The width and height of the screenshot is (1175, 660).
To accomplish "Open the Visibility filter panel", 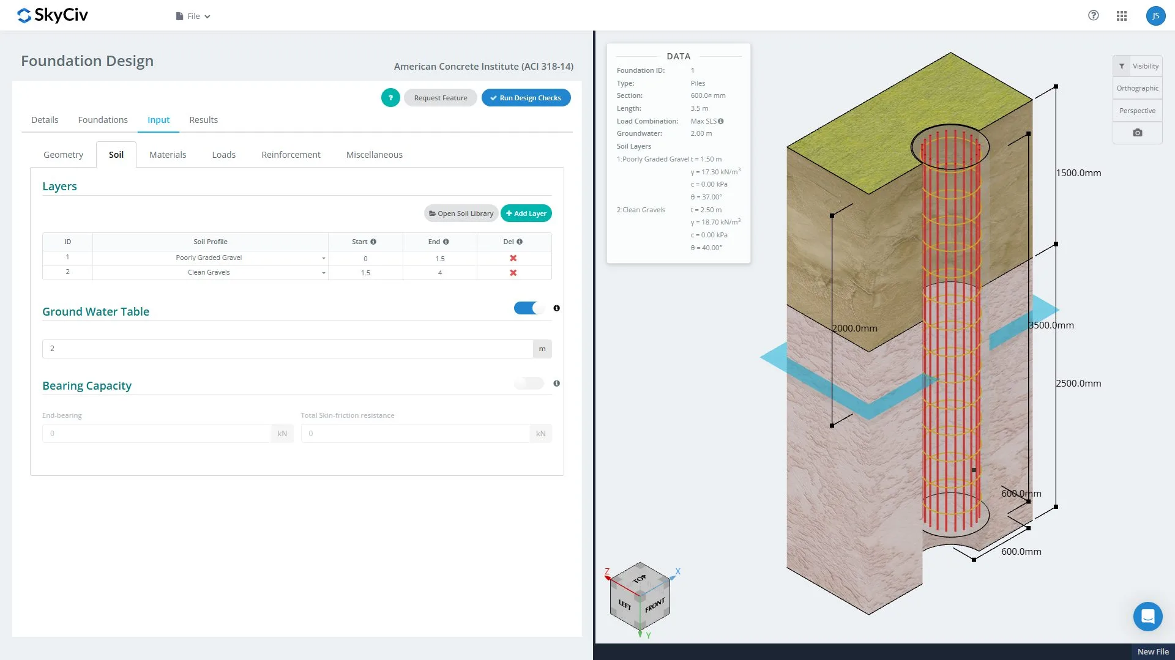I will (x=1138, y=66).
